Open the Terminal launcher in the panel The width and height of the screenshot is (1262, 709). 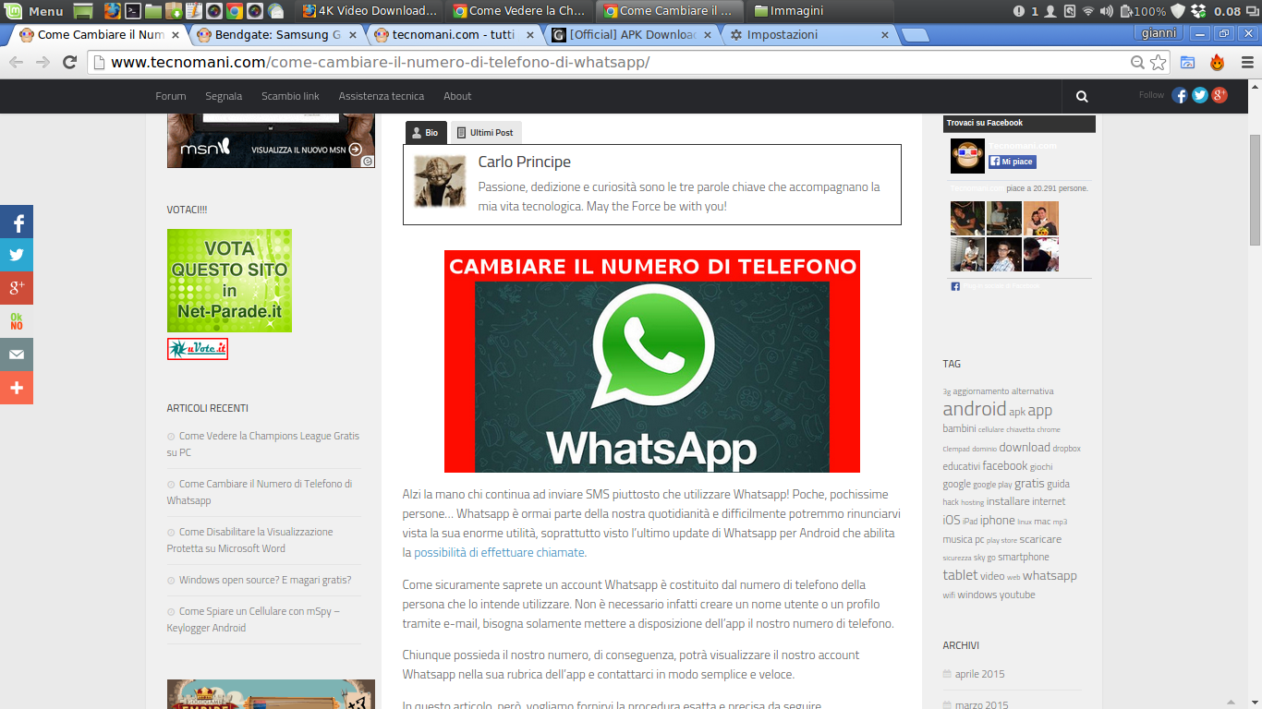click(x=133, y=11)
